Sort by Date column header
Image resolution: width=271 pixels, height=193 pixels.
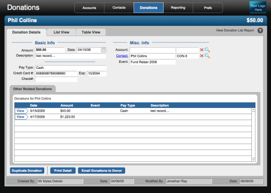[34, 105]
